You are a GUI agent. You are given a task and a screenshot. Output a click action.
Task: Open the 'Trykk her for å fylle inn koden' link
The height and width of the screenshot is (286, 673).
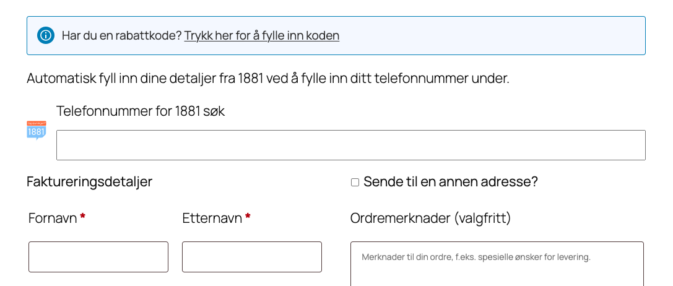coord(261,35)
